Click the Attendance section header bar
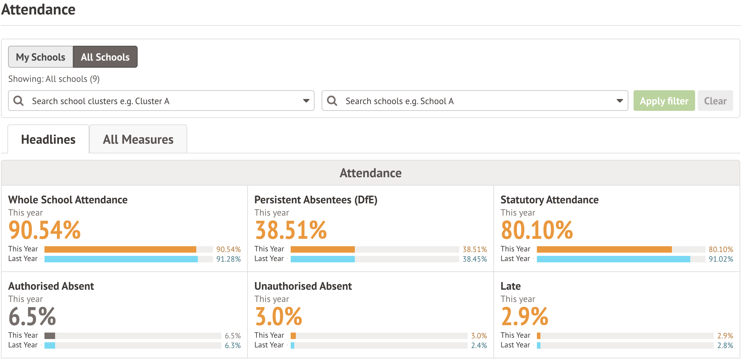The height and width of the screenshot is (359, 747). [370, 173]
